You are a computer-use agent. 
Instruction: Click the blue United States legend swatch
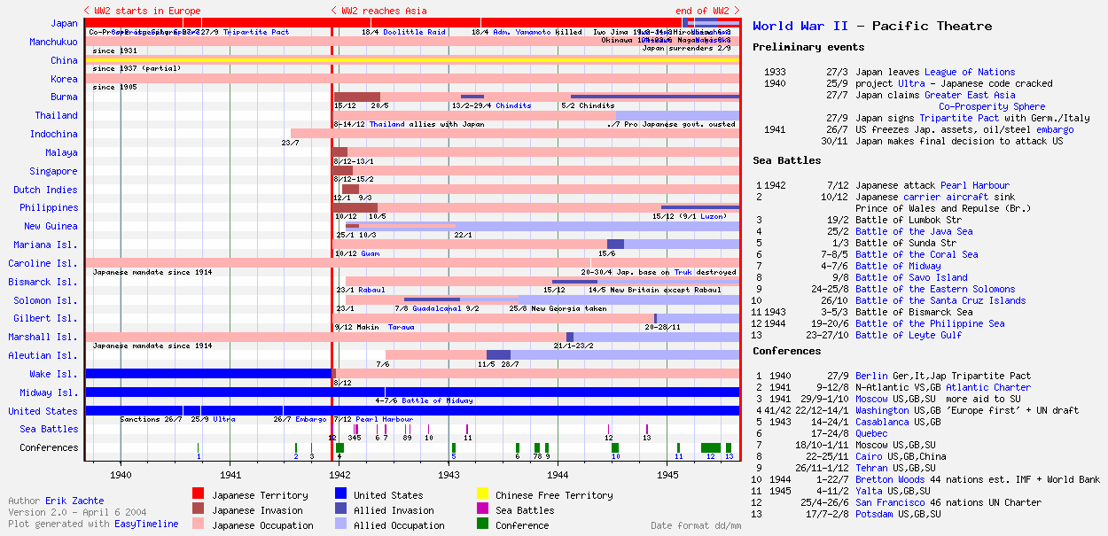pyautogui.click(x=340, y=493)
